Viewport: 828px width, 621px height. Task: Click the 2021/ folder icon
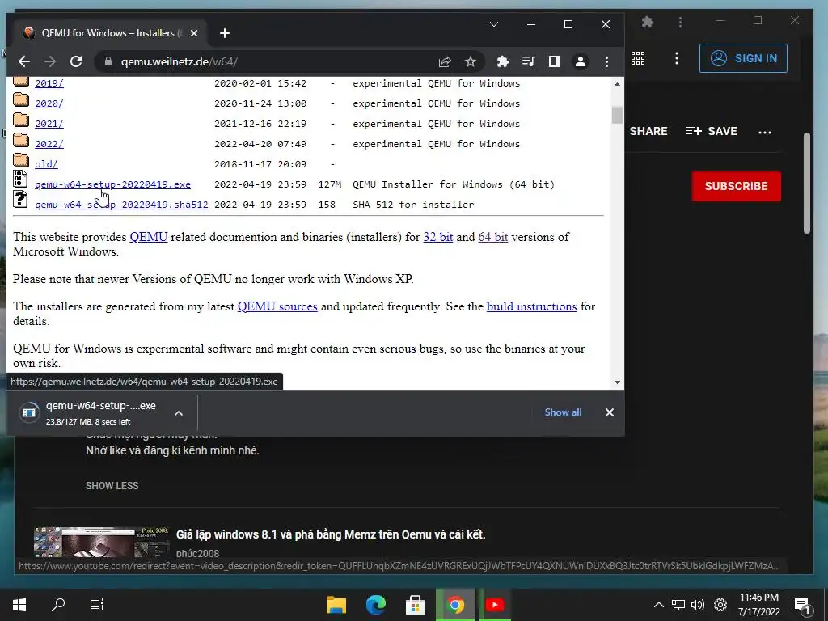(20, 120)
